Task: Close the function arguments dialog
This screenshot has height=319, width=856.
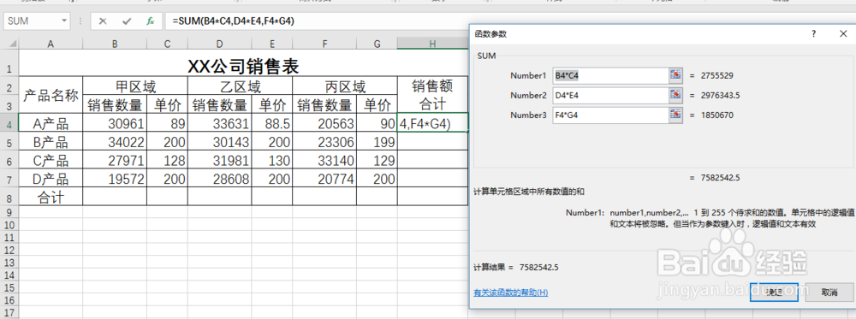Action: (843, 34)
